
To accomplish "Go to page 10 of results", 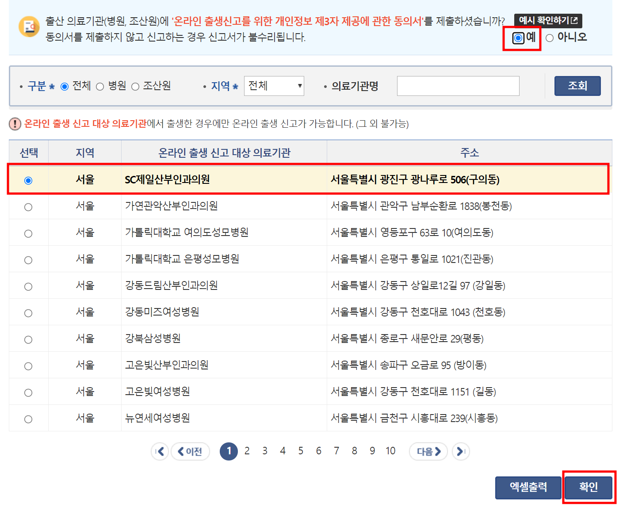I will [390, 451].
